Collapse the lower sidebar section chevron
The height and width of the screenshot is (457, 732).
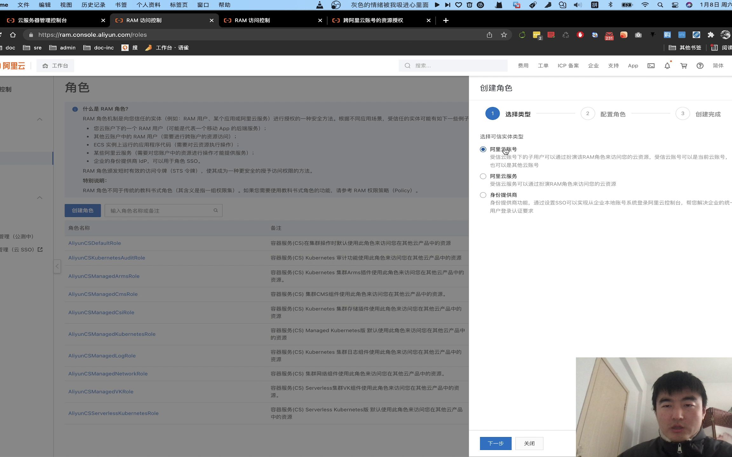point(40,198)
